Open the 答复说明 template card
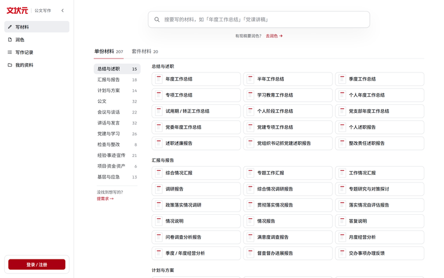The width and height of the screenshot is (444, 278). [380, 221]
